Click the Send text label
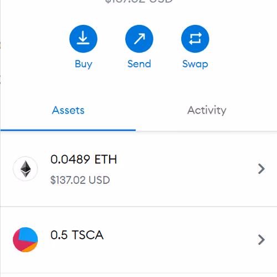The height and width of the screenshot is (277, 277). tap(139, 64)
